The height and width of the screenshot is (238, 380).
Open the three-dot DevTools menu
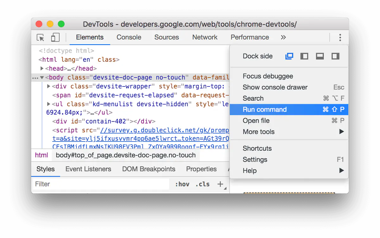[x=340, y=38]
